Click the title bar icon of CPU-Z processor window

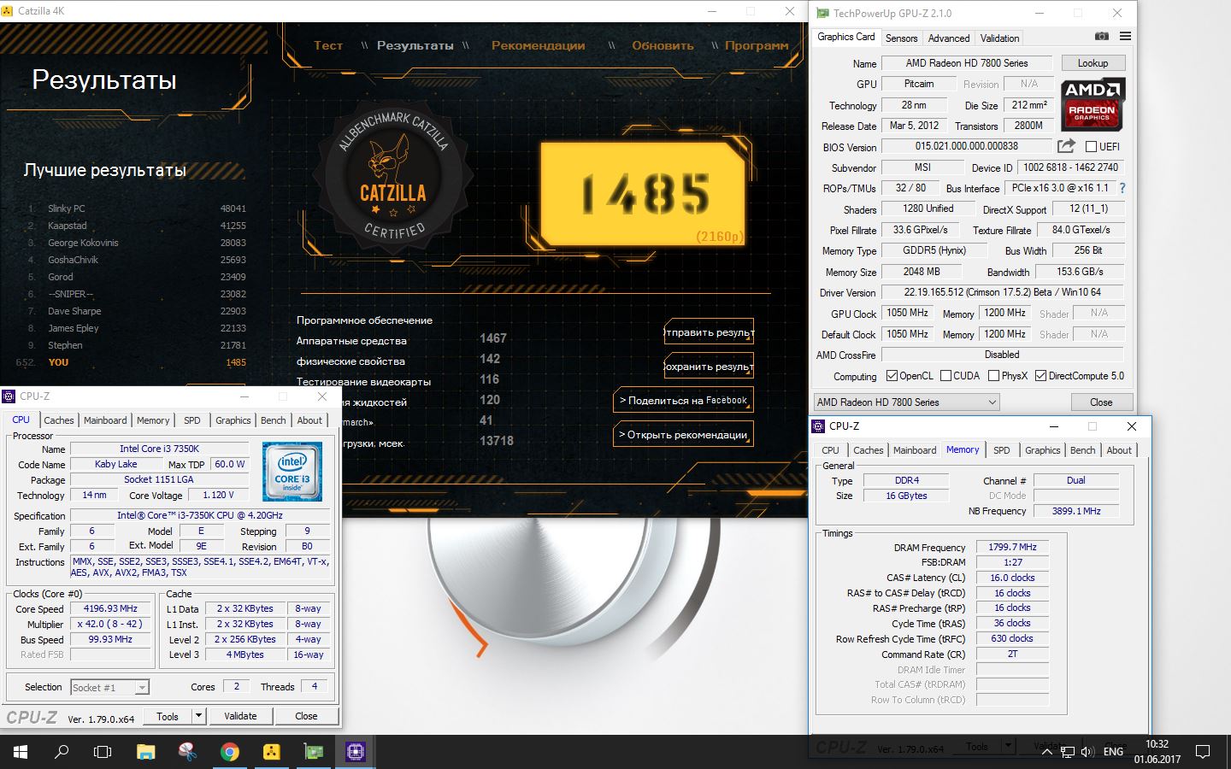click(x=9, y=396)
